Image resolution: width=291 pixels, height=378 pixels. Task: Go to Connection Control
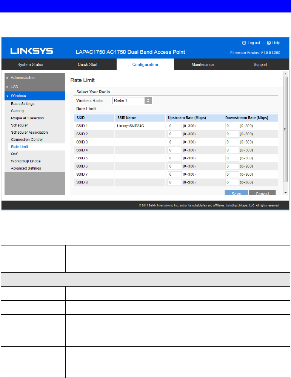coord(27,140)
